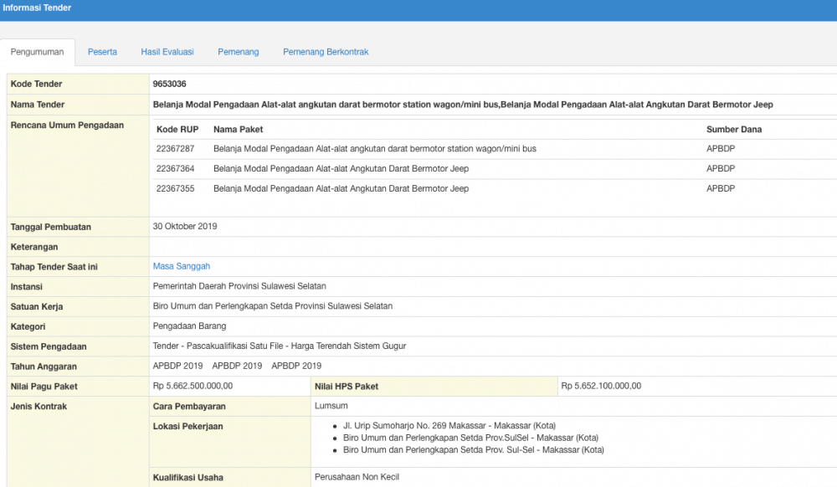837x487 pixels.
Task: Select RUP code 22367355
Action: click(x=175, y=189)
